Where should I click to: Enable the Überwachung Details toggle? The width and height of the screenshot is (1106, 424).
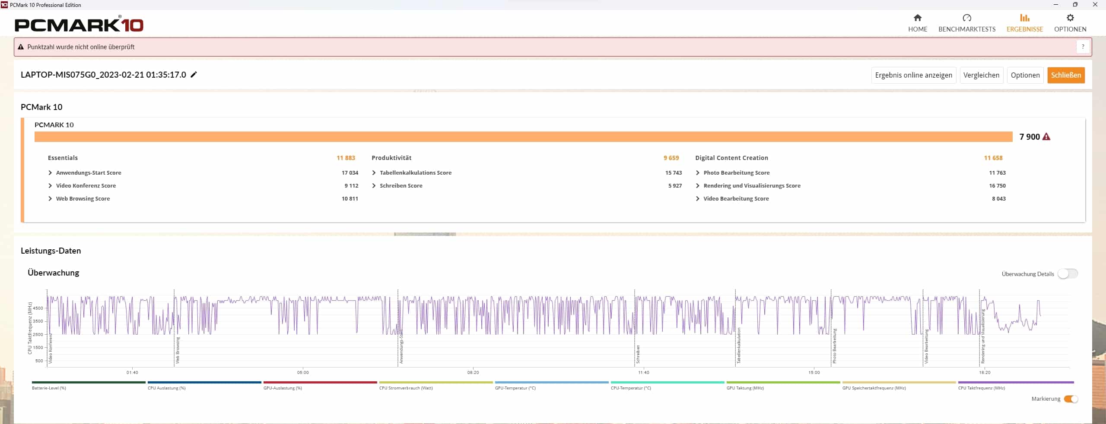1067,274
